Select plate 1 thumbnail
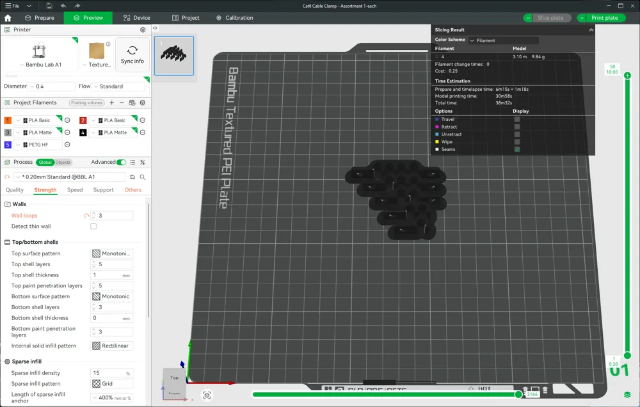 point(174,56)
